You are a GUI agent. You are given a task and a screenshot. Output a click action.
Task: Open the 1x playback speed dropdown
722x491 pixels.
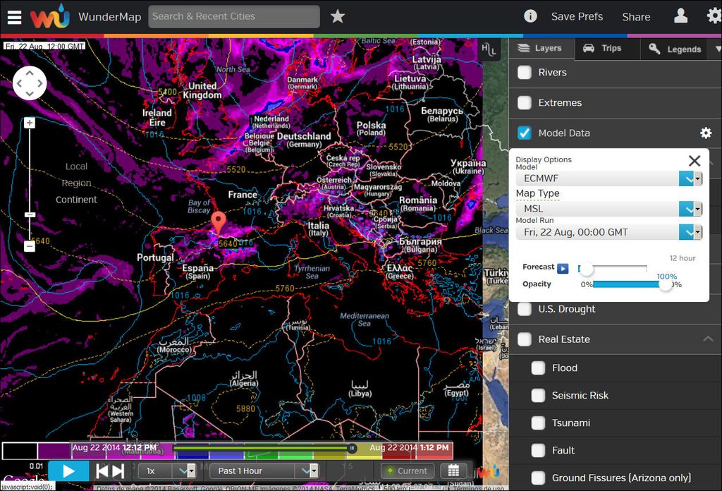pyautogui.click(x=168, y=471)
